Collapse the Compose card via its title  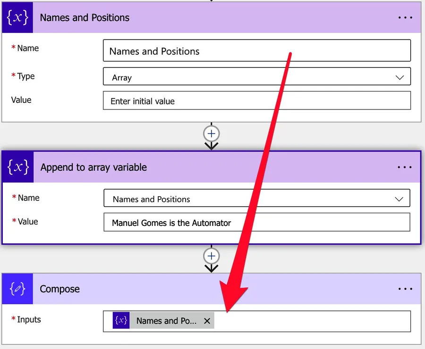(59, 289)
